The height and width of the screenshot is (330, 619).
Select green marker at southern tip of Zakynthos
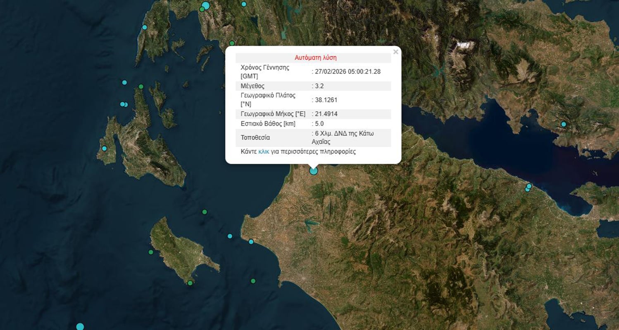tap(190, 283)
